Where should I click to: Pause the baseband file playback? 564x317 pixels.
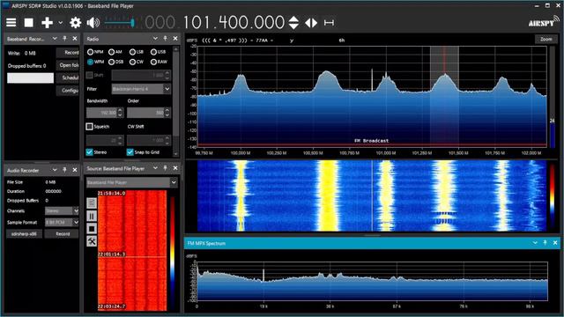[92, 216]
